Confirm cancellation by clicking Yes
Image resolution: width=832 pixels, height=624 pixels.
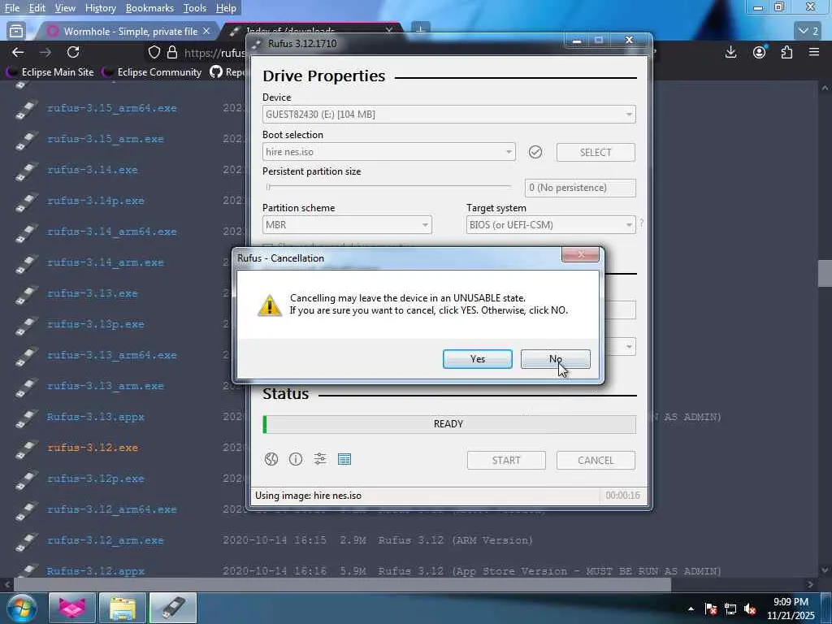[477, 359]
